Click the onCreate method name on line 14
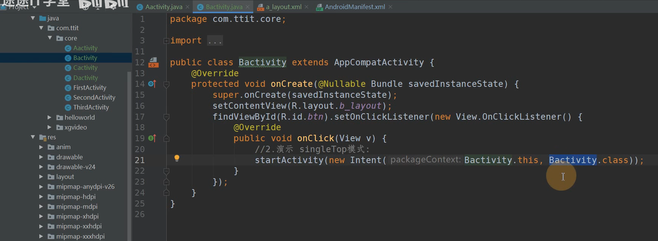Image resolution: width=658 pixels, height=241 pixels. [x=291, y=84]
